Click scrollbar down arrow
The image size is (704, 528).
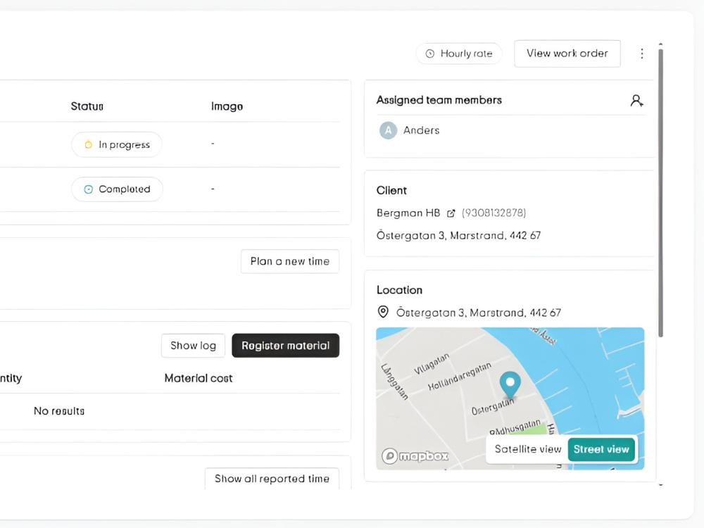660,485
